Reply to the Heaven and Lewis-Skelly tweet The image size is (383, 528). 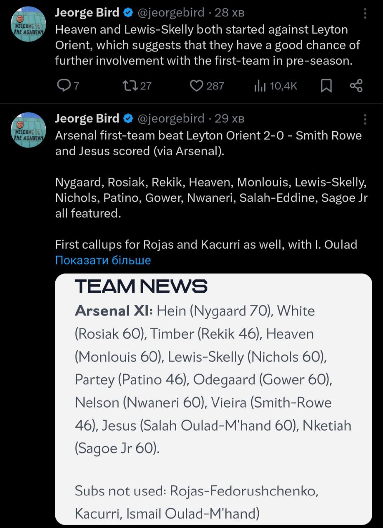64,85
